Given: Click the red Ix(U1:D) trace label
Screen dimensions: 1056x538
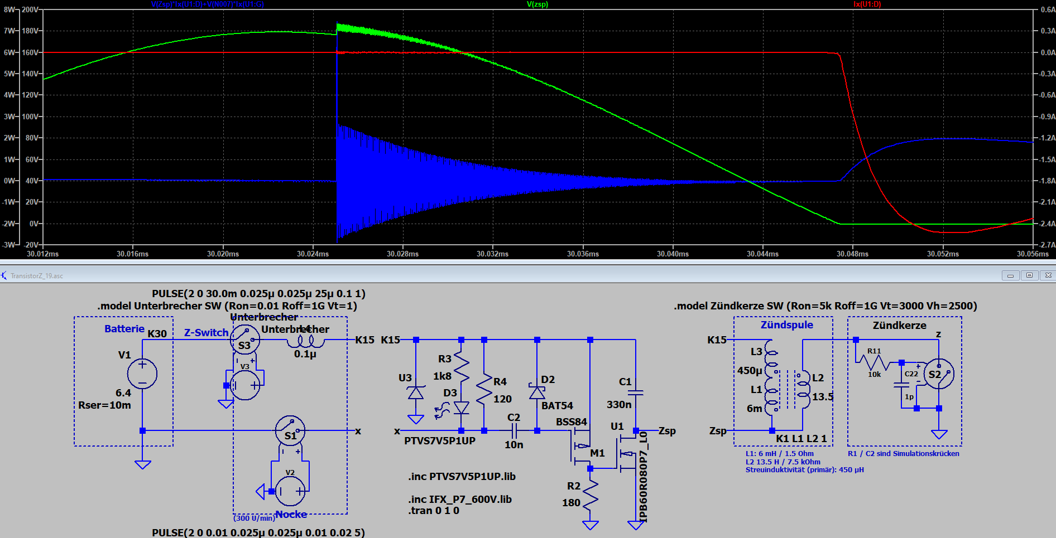Looking at the screenshot, I should coord(867,4).
